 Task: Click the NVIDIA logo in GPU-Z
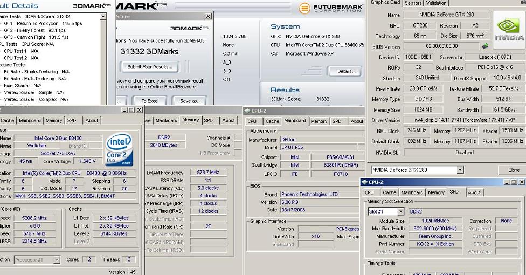point(509,29)
